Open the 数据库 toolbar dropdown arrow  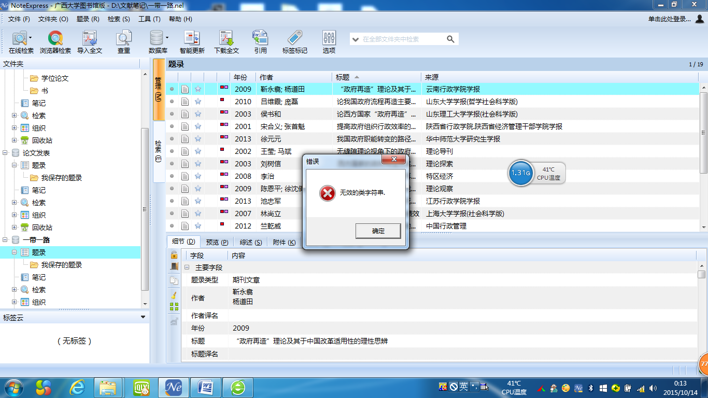167,37
